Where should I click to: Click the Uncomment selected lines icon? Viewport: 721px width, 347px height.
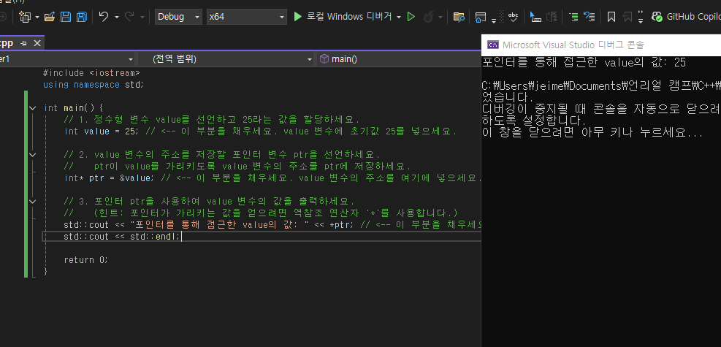pos(589,17)
